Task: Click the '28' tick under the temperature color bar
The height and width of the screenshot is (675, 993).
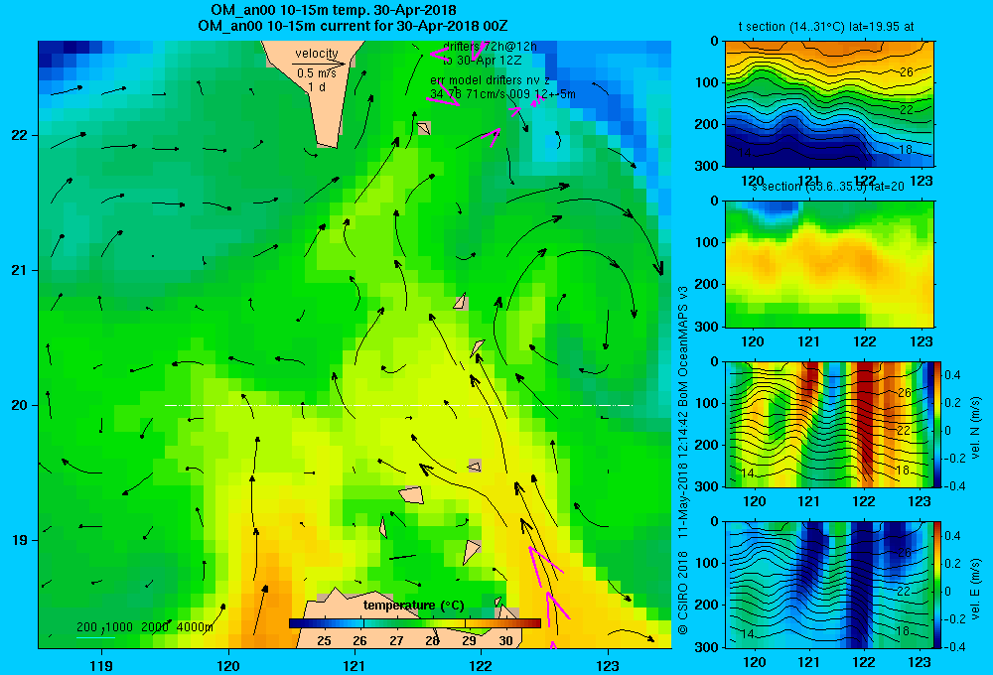Action: pyautogui.click(x=433, y=641)
